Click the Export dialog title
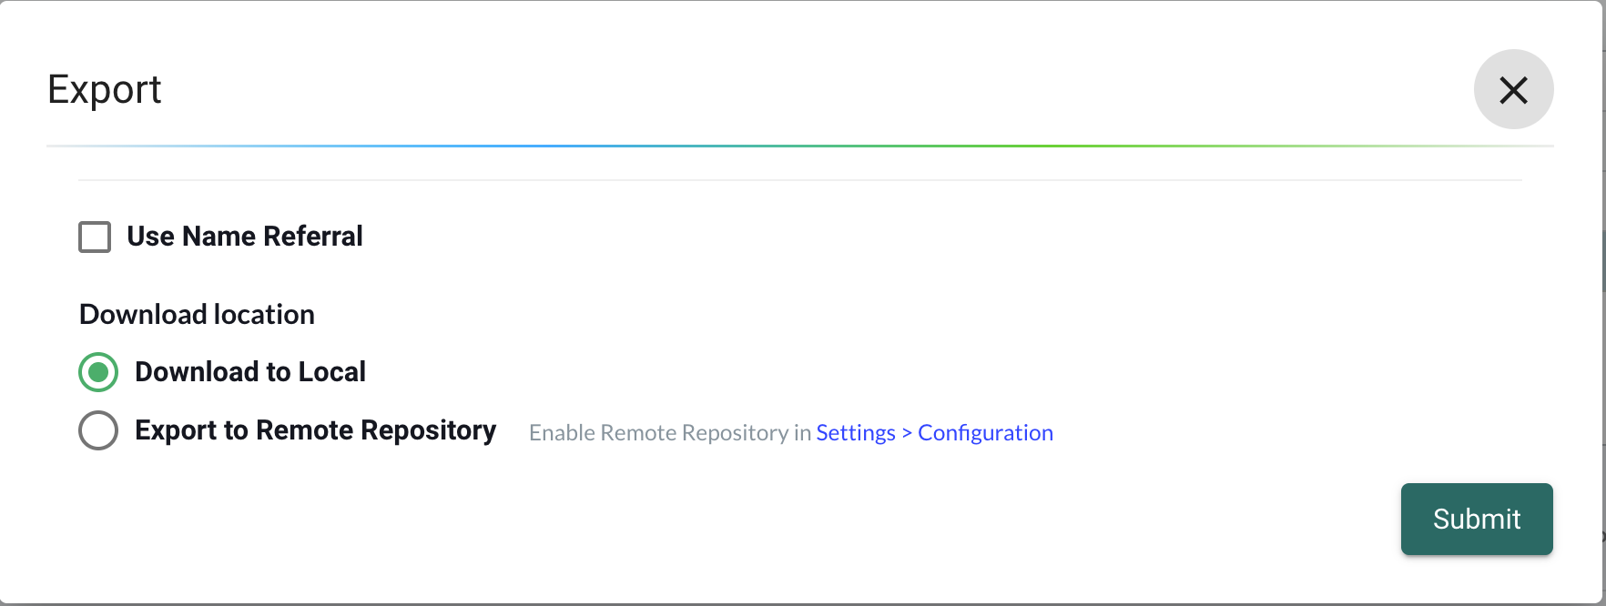Viewport: 1606px width, 606px height. (104, 90)
